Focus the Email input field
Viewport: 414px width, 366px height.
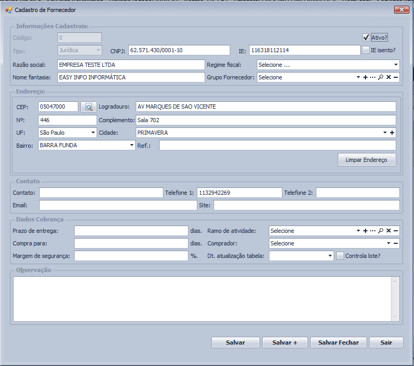118,205
